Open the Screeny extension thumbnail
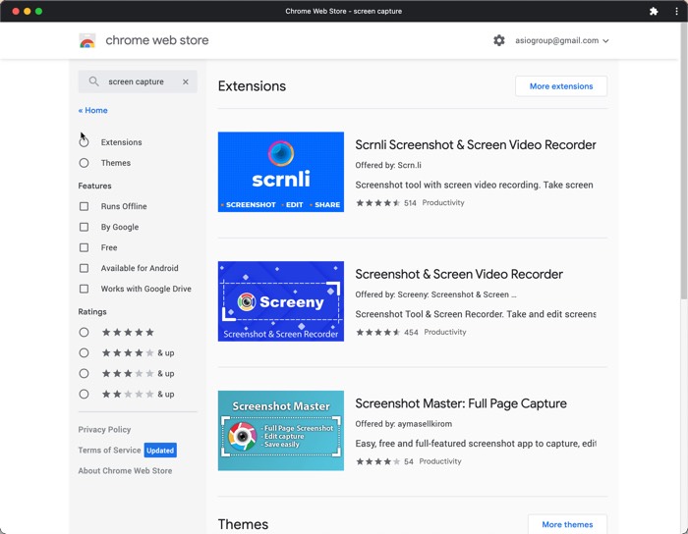This screenshot has width=688, height=534. (281, 301)
